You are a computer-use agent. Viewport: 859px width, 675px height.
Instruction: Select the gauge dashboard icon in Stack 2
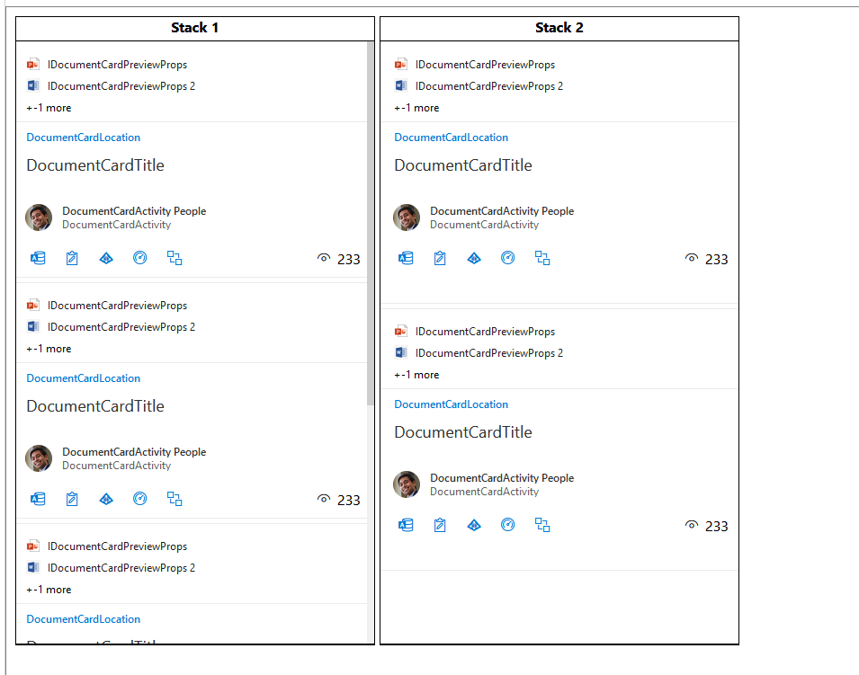[x=508, y=258]
